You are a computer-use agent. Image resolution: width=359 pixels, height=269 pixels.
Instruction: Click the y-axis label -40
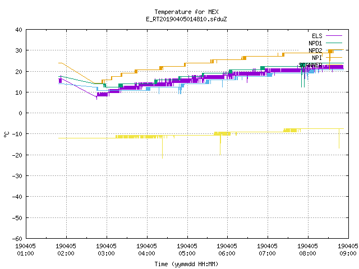tap(17, 197)
